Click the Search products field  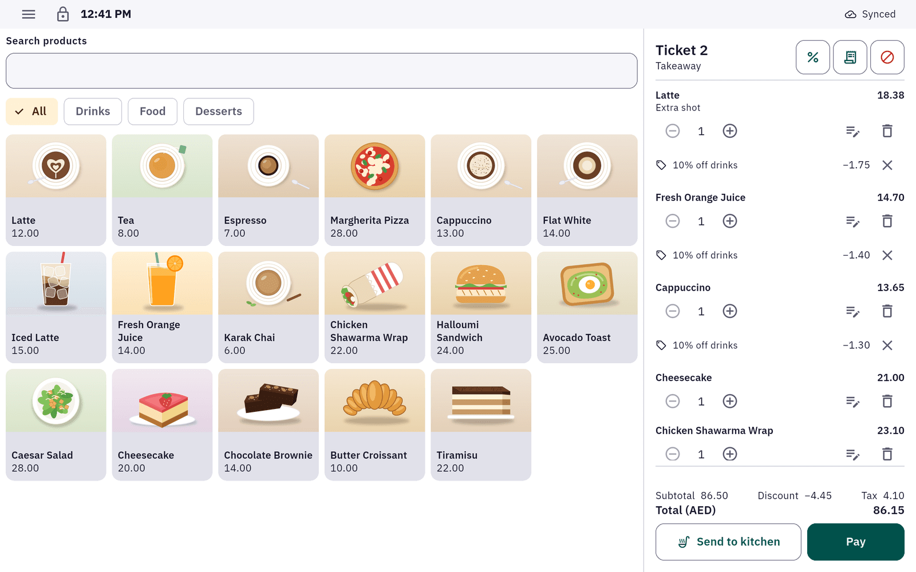(321, 71)
